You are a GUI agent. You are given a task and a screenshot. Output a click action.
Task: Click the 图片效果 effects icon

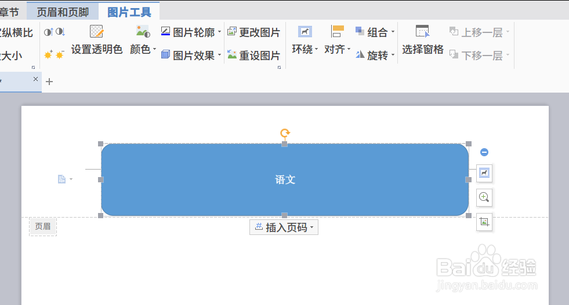pos(165,54)
